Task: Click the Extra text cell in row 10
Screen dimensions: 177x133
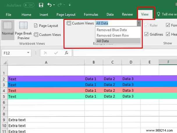Action: 46,125
